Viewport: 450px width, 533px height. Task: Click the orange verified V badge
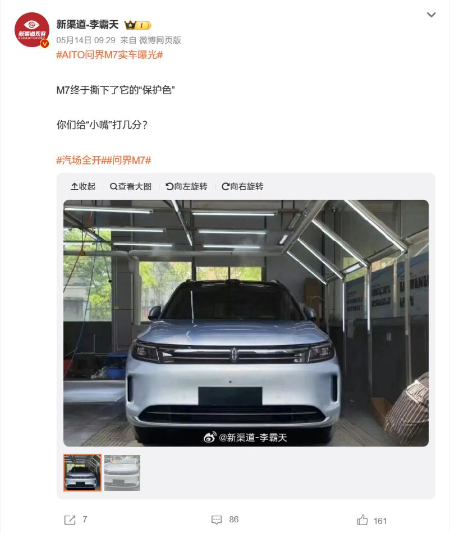(44, 44)
